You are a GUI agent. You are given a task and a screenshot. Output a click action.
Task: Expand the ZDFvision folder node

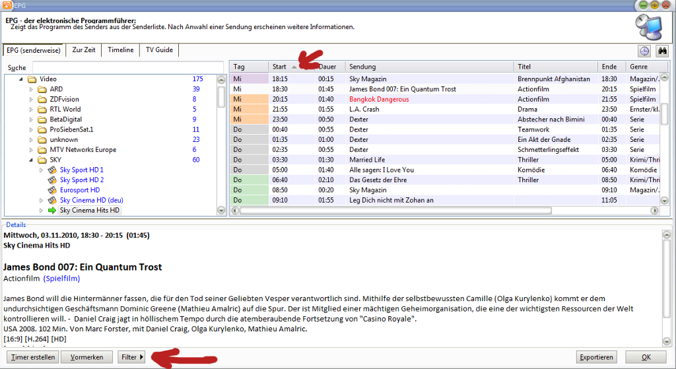click(30, 99)
